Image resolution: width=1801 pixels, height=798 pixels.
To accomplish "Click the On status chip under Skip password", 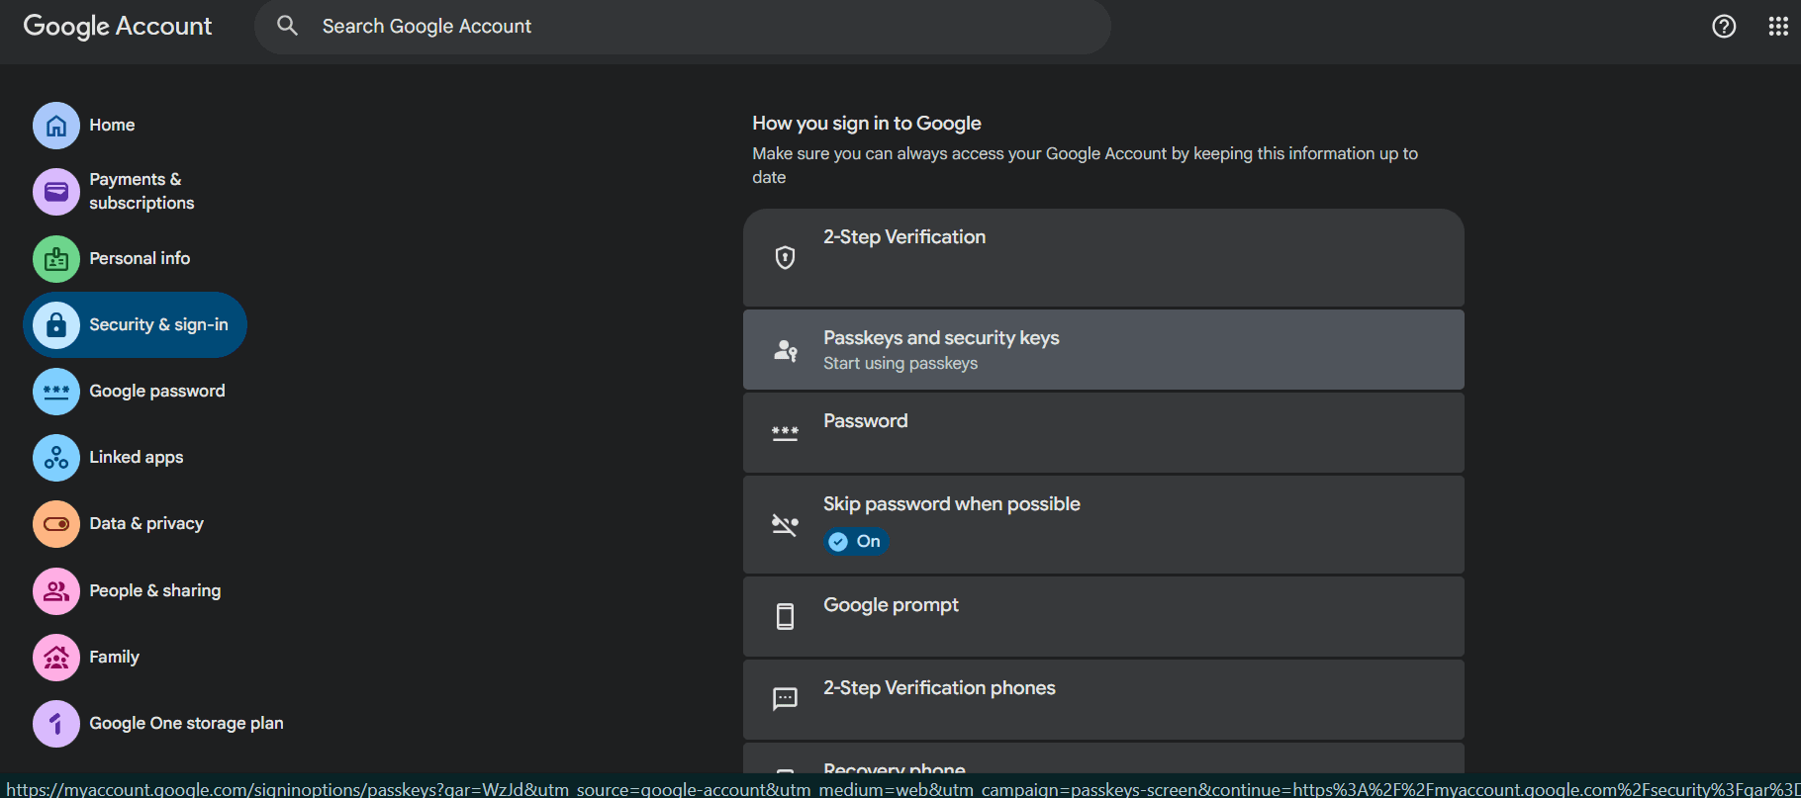I will click(857, 542).
